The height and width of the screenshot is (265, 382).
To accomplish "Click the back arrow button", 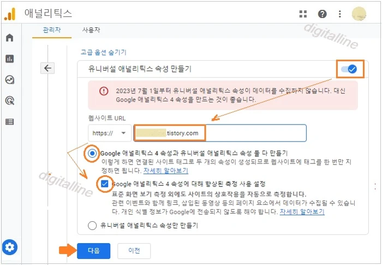I will point(47,68).
